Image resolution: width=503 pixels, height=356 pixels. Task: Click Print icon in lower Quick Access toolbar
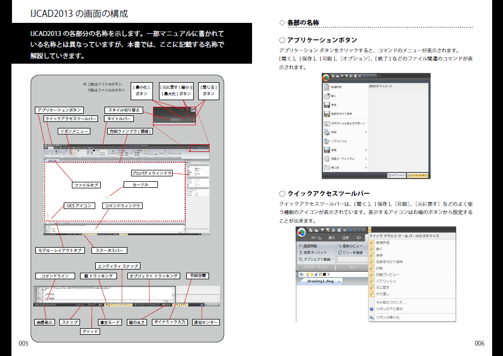(334, 230)
